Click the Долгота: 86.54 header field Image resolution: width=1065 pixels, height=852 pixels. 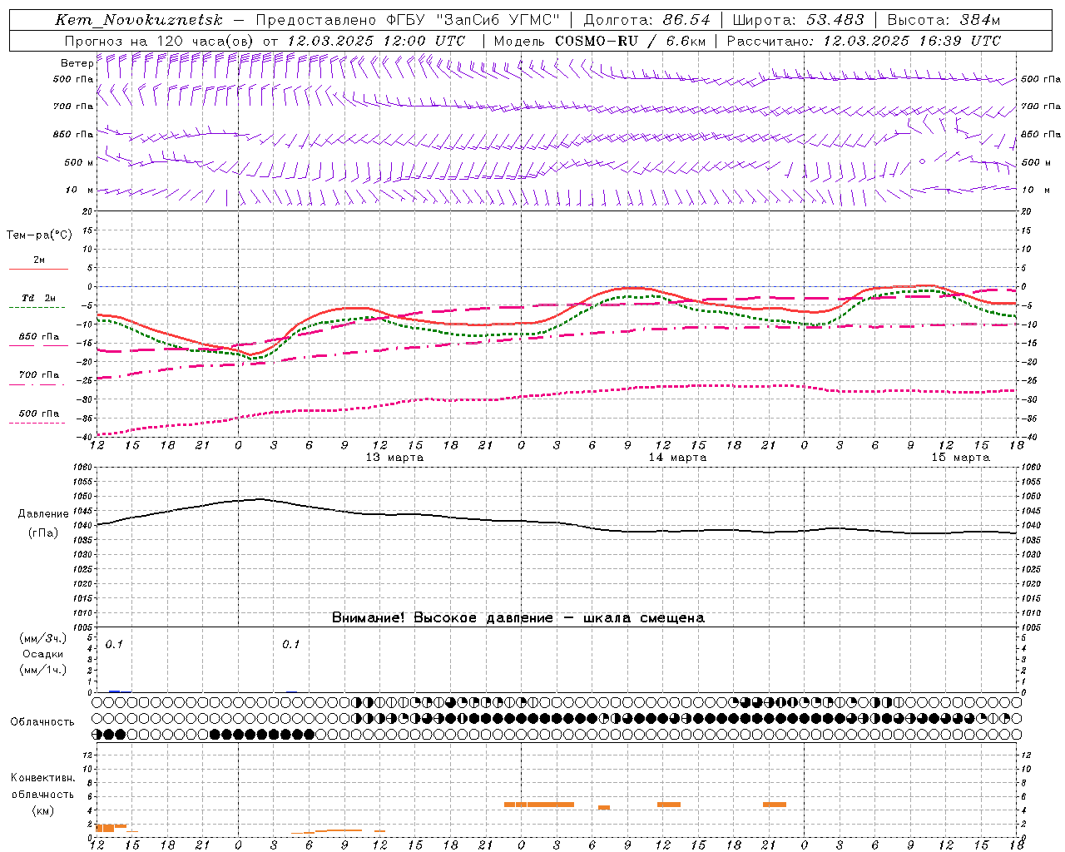point(646,20)
